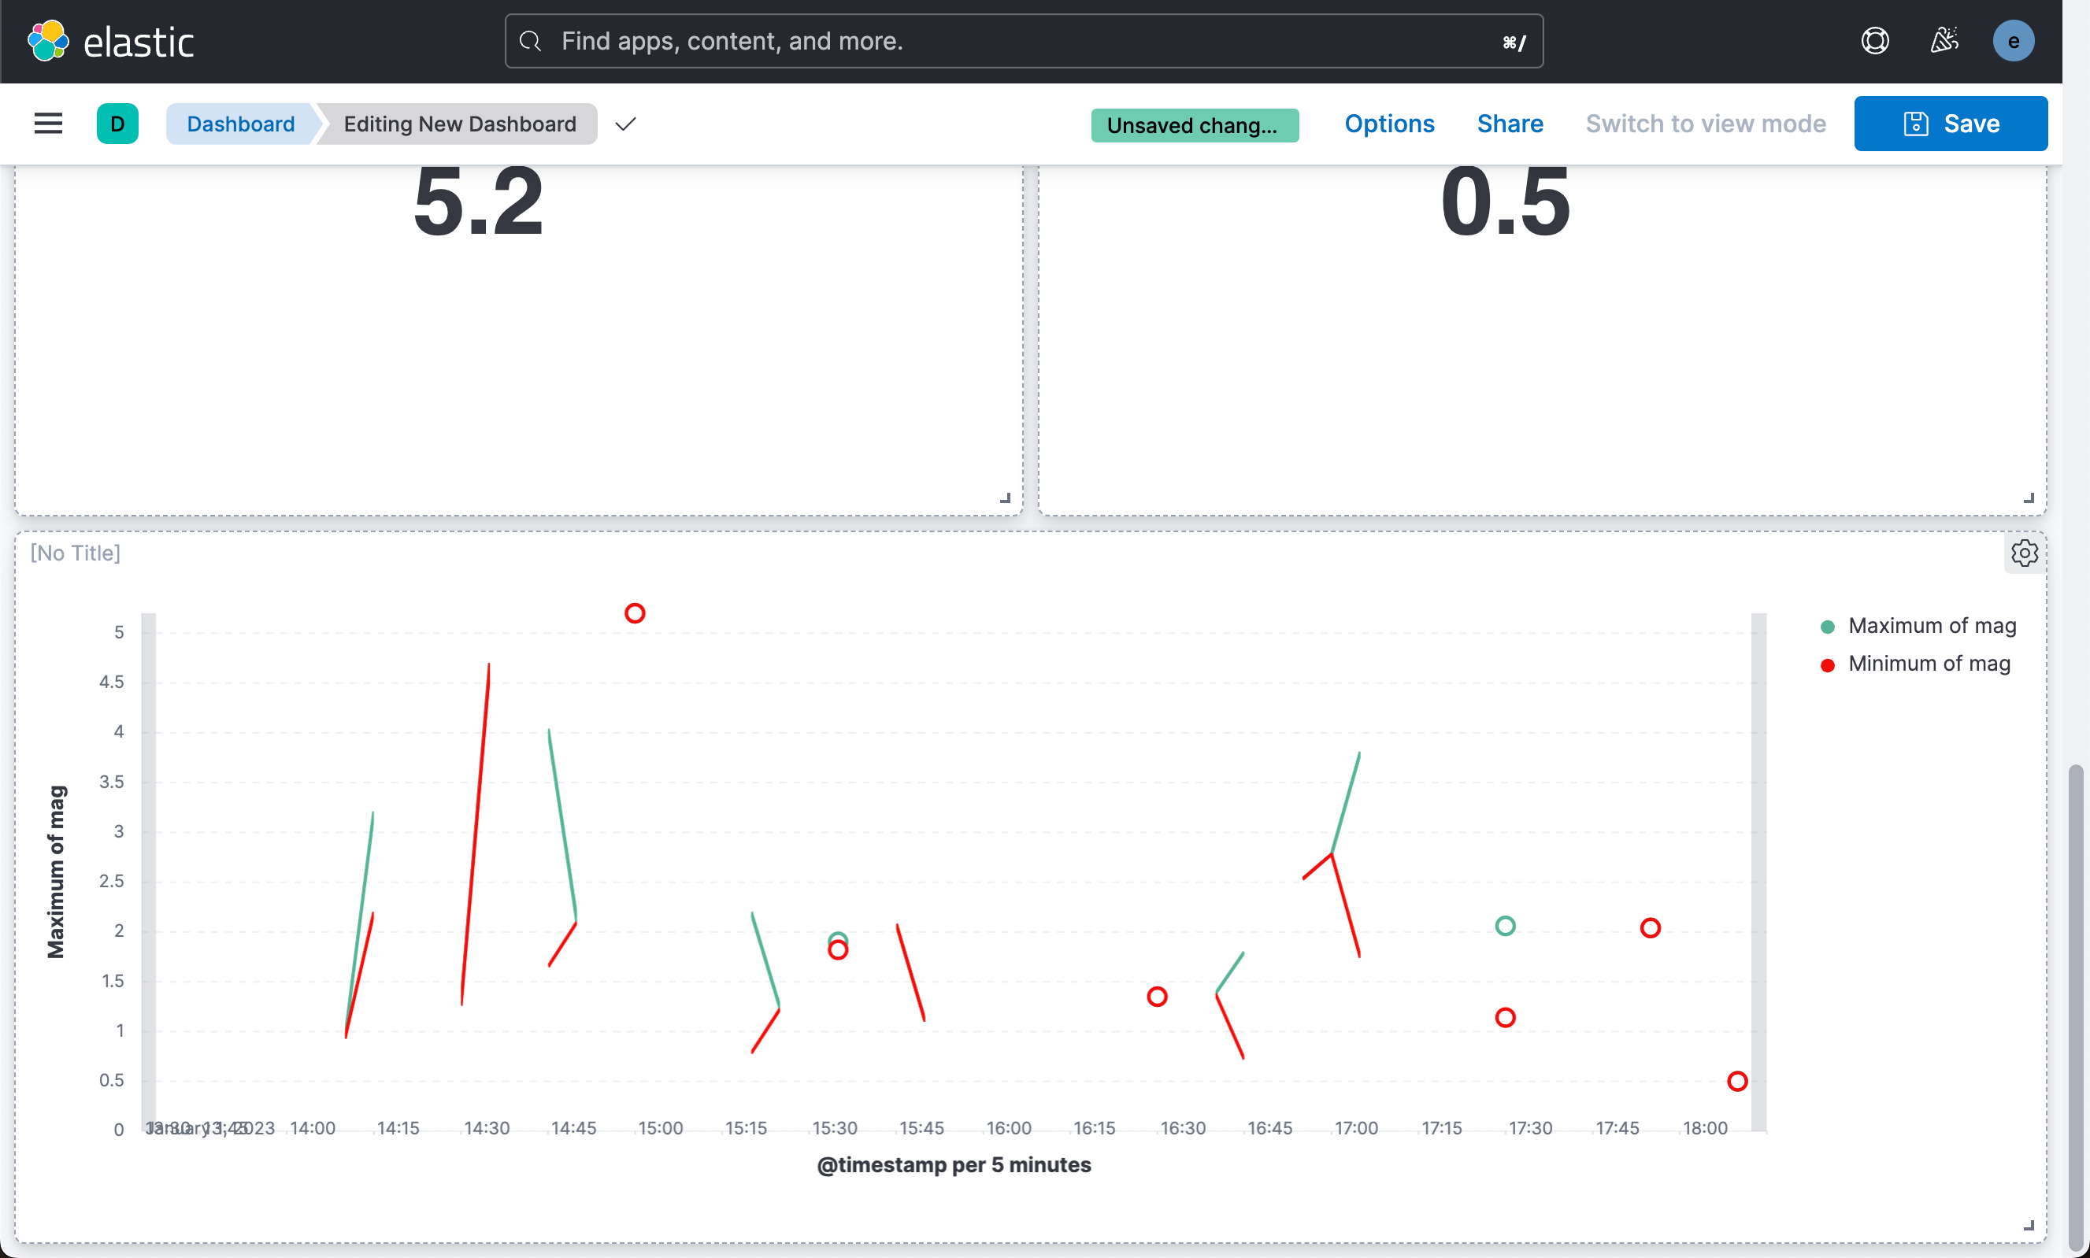
Task: Open the help lifebuoy menu
Action: 1875,41
